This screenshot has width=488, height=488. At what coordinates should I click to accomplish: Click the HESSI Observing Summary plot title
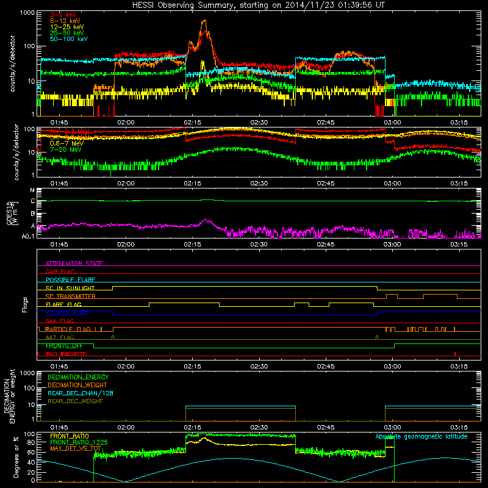click(259, 5)
